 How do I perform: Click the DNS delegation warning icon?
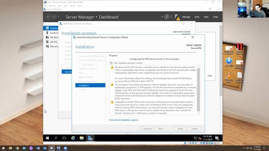point(112,102)
